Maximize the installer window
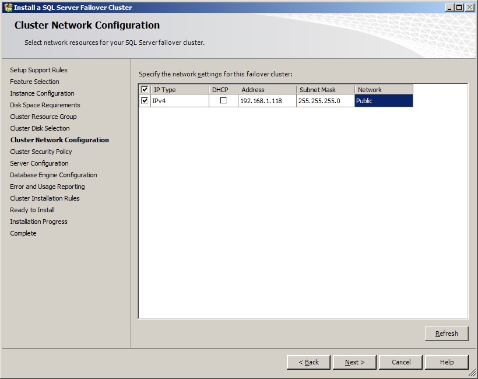 point(459,8)
